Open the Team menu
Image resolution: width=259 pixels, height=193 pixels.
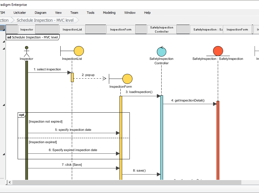(74, 13)
